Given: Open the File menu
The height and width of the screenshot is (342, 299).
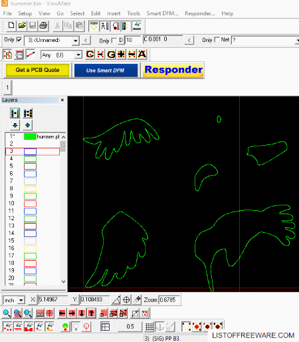Looking at the screenshot, I should tap(7, 13).
